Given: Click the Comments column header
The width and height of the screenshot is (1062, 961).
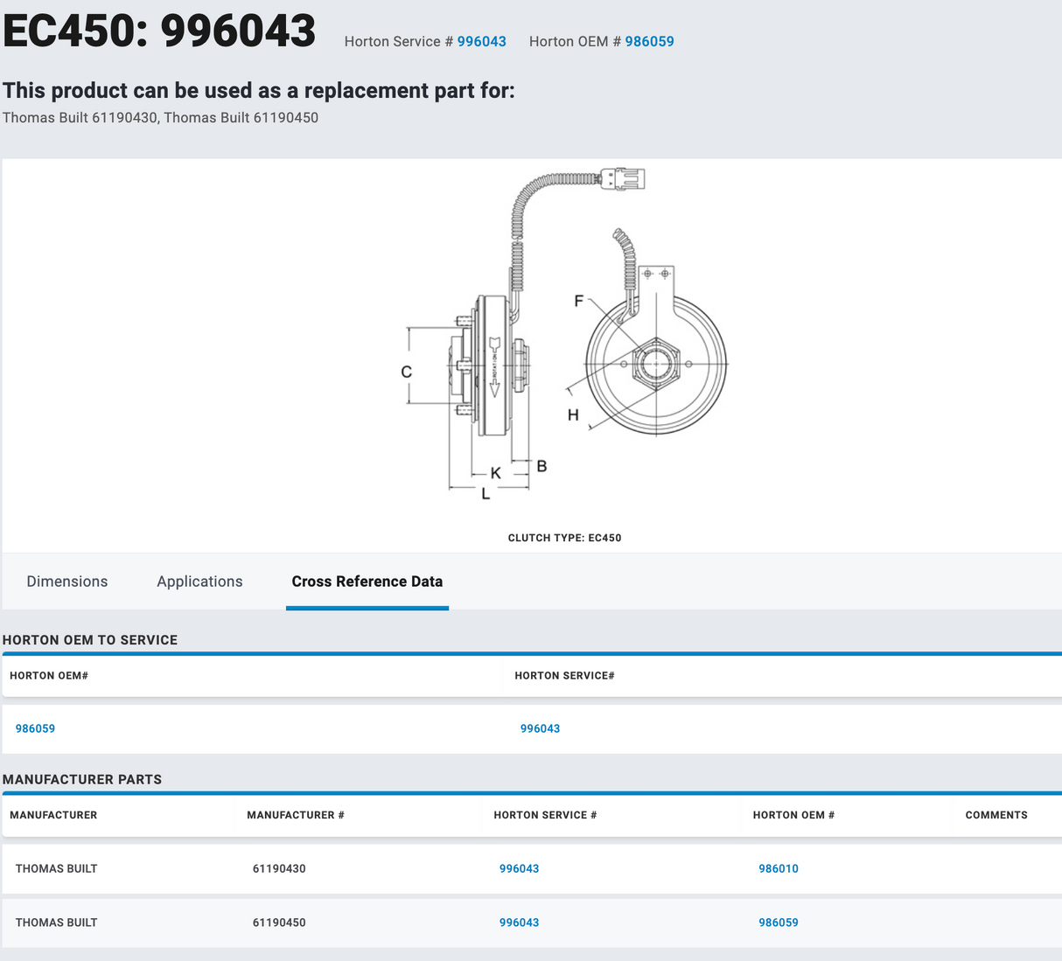Looking at the screenshot, I should (x=996, y=815).
